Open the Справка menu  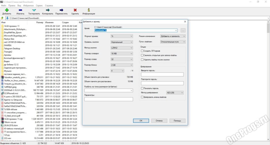49,6
